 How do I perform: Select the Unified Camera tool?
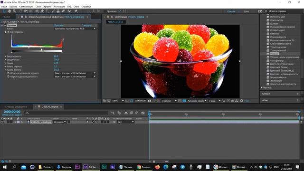pos(25,11)
